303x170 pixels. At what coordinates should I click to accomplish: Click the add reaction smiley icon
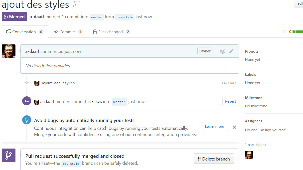point(221,51)
